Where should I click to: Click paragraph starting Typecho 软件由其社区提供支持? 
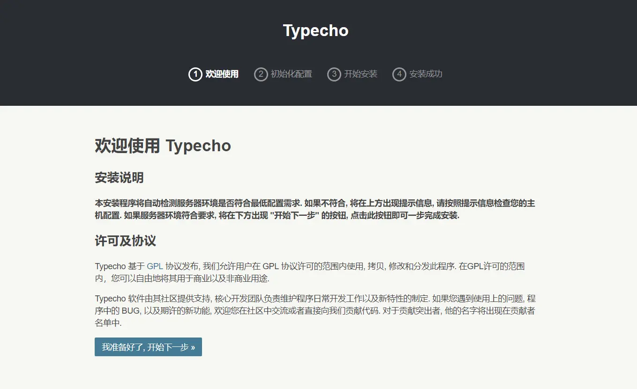point(315,310)
